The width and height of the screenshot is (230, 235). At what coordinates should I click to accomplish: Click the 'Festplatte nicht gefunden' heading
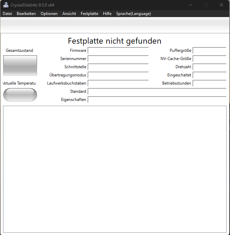pyautogui.click(x=114, y=41)
